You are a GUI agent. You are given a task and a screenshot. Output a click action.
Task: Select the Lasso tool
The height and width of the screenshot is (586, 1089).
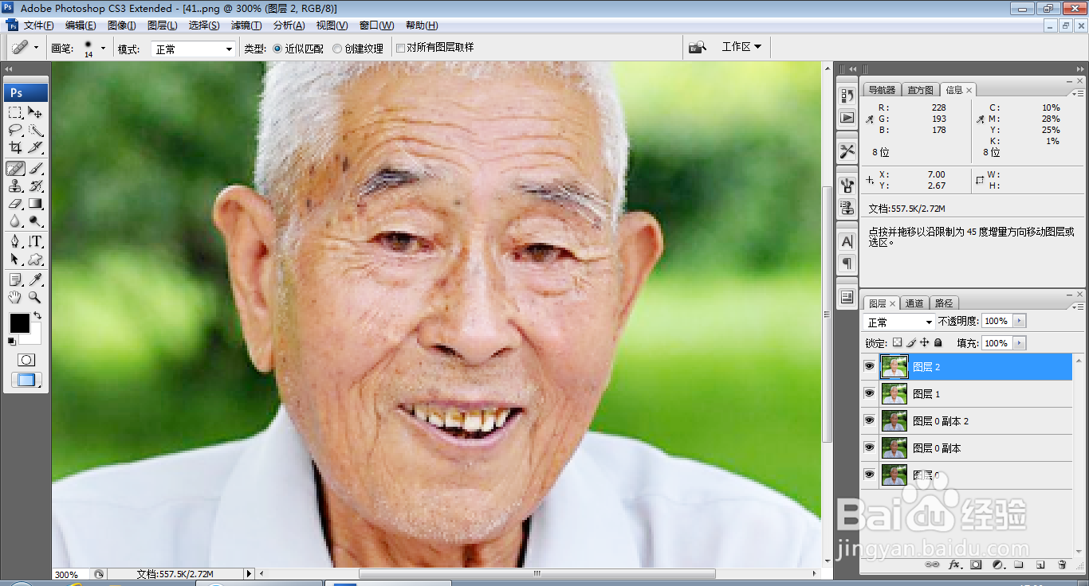(x=15, y=130)
